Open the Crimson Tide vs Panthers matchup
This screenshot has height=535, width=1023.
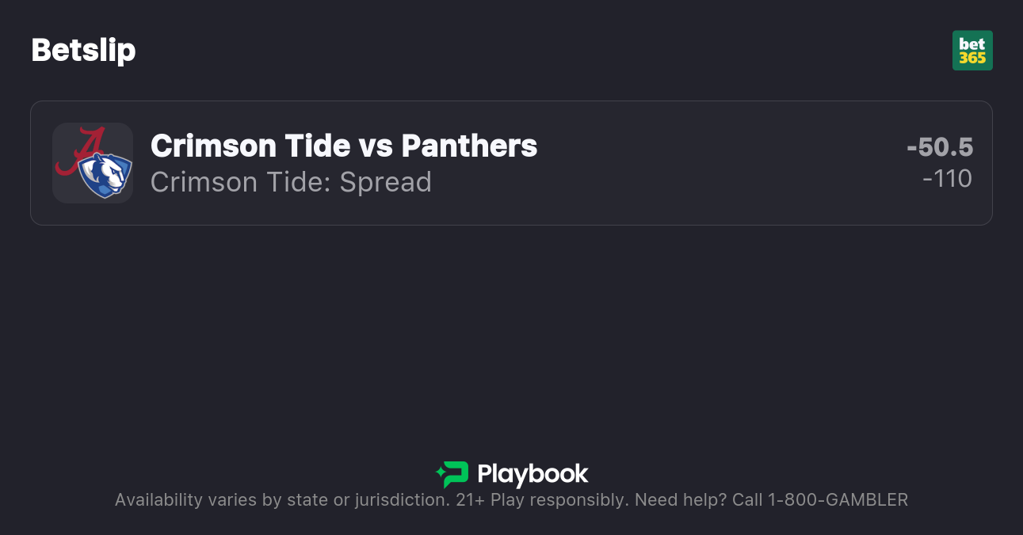[x=344, y=146]
